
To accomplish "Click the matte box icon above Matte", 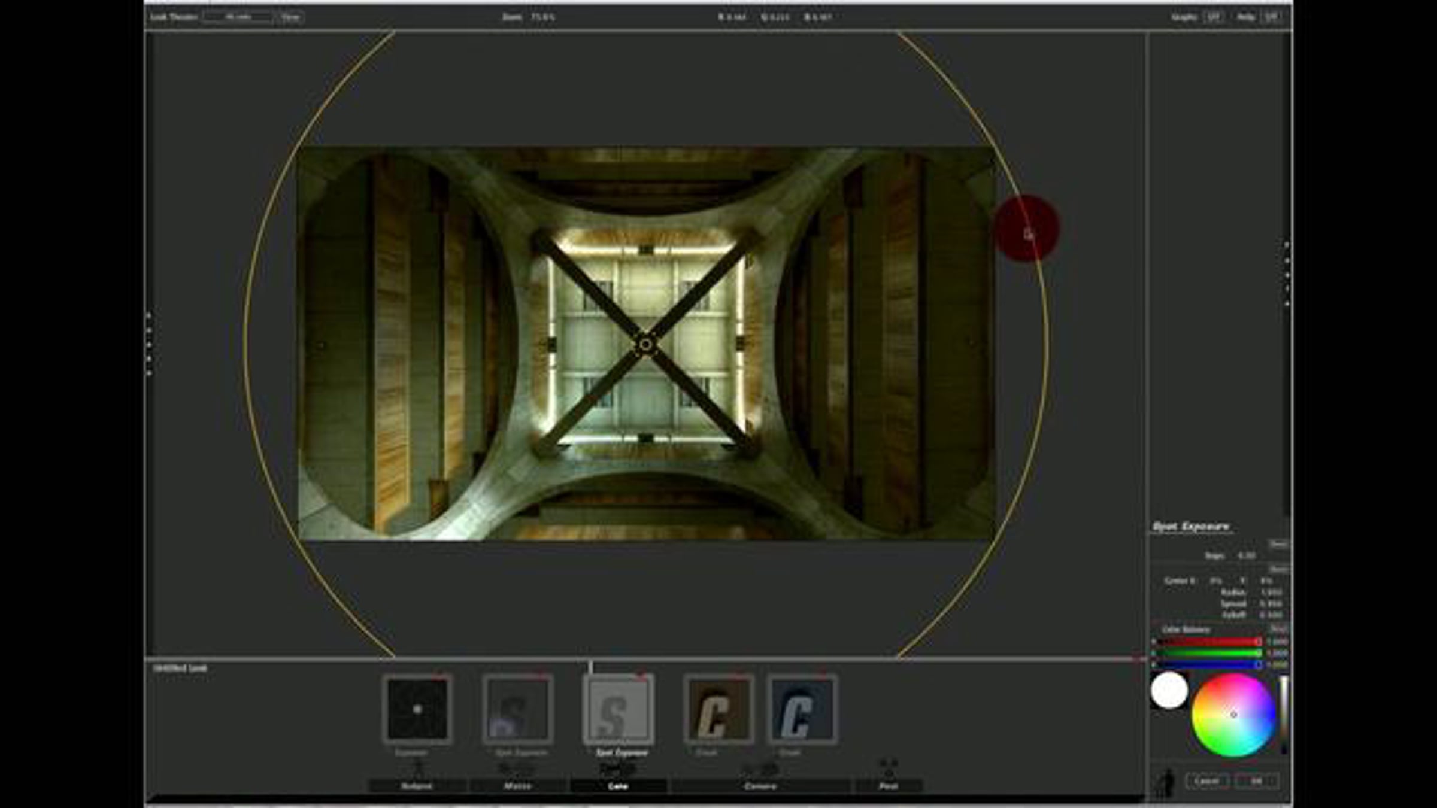I will (517, 768).
